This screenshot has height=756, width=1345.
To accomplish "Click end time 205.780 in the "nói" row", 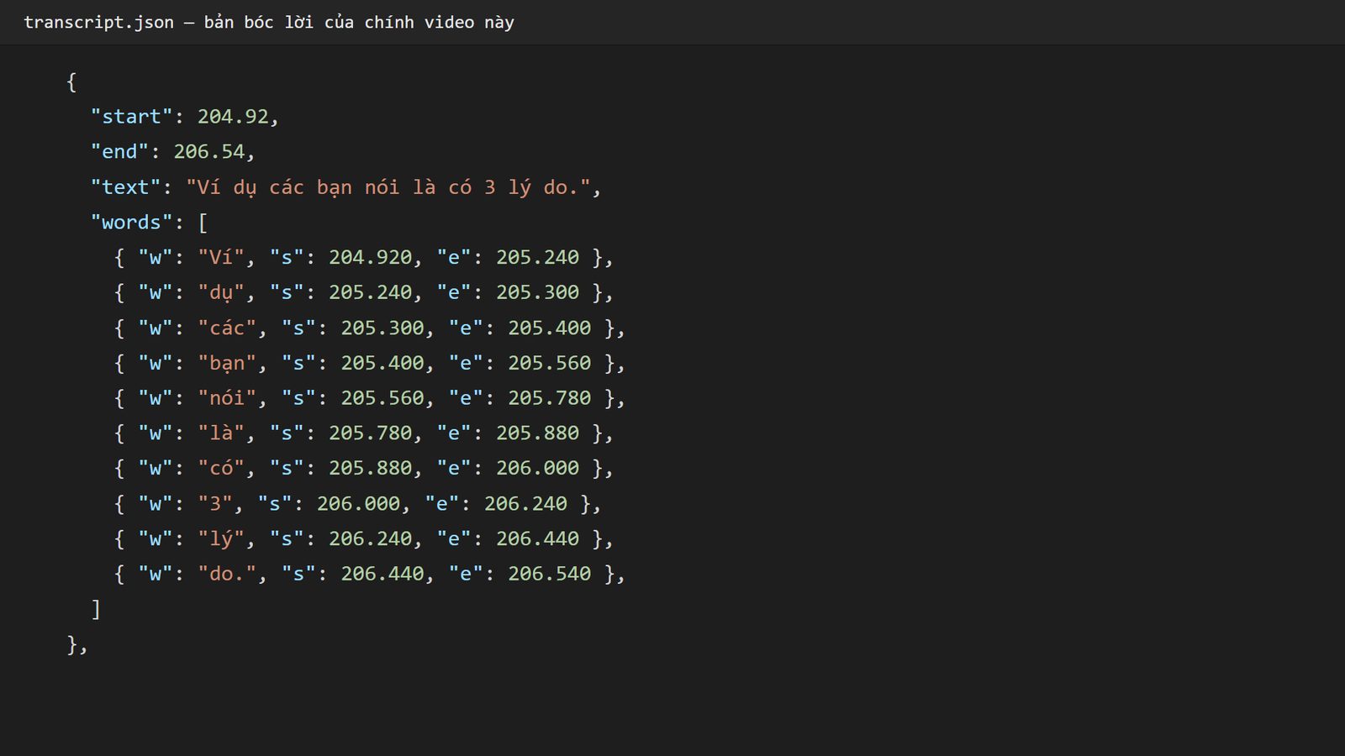I will click(x=550, y=398).
